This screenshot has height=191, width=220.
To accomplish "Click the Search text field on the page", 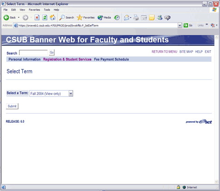I will (33, 53).
